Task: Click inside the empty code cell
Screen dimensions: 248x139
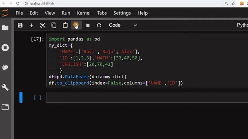Action: pos(147,97)
